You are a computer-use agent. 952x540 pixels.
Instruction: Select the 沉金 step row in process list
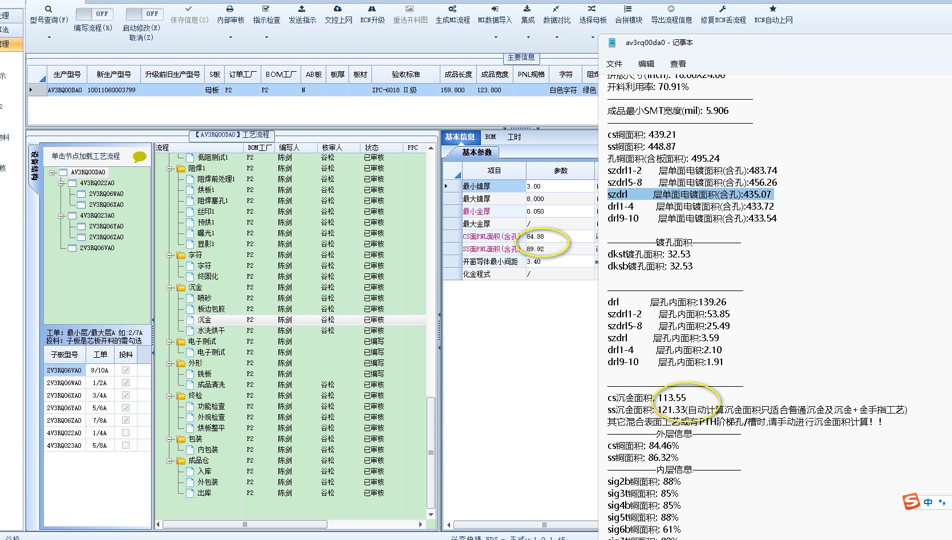pyautogui.click(x=291, y=320)
